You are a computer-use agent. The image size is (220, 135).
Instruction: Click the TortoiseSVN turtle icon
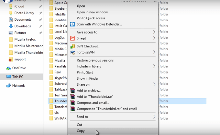point(72,53)
